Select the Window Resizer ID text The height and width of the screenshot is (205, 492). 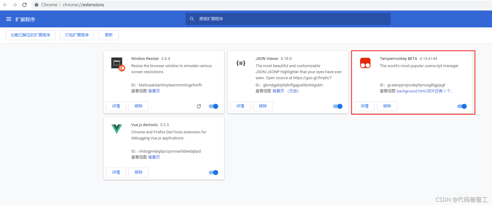[170, 85]
